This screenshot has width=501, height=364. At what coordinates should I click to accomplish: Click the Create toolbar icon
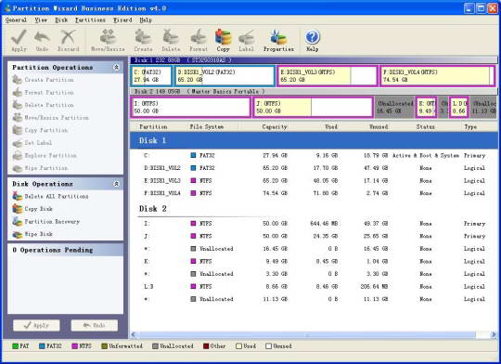tap(143, 36)
